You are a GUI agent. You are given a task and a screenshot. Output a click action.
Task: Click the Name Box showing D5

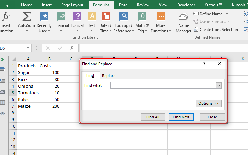pos(13,48)
